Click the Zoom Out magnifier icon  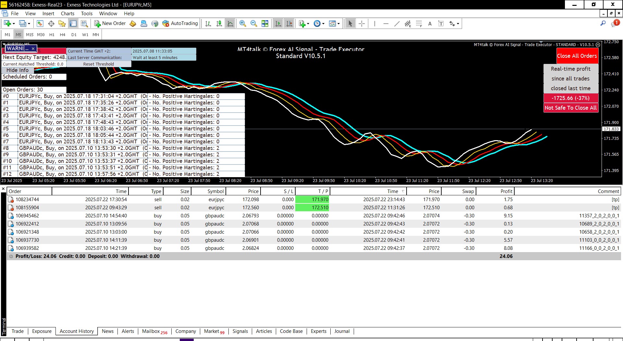pyautogui.click(x=254, y=23)
